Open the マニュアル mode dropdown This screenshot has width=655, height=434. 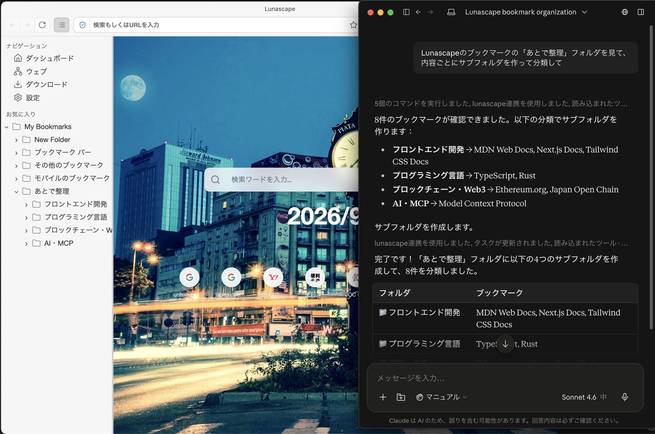point(441,397)
